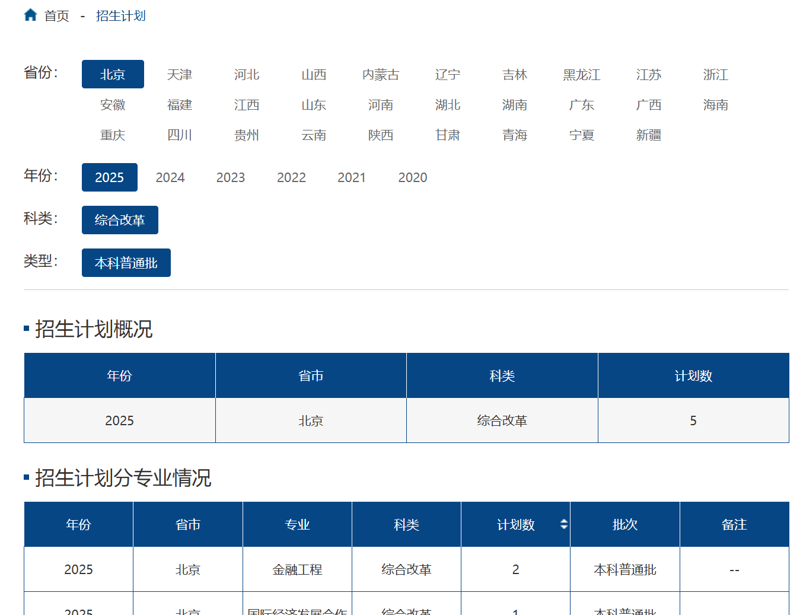Click the selected 北京 province button

(113, 74)
